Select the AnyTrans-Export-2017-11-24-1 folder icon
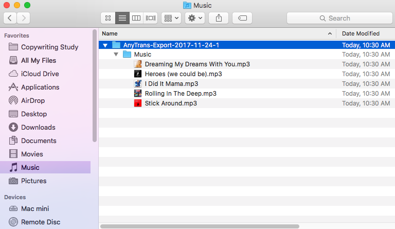 (x=116, y=45)
